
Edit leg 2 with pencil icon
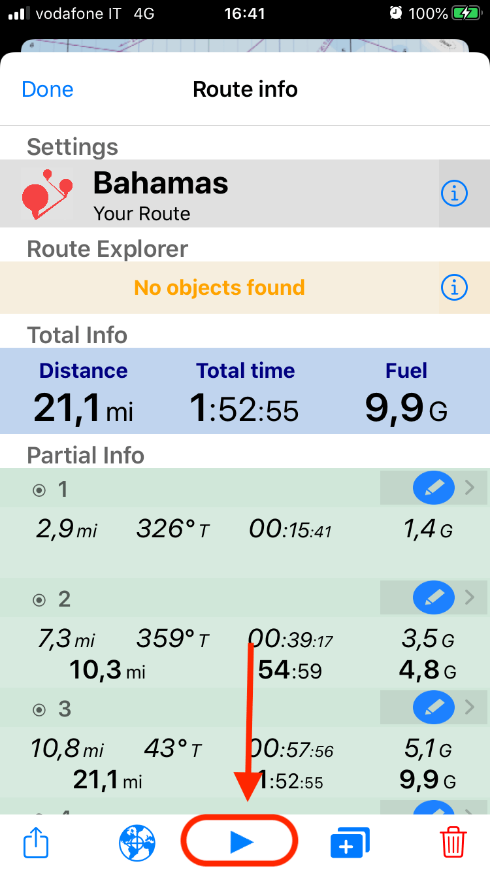click(x=434, y=599)
